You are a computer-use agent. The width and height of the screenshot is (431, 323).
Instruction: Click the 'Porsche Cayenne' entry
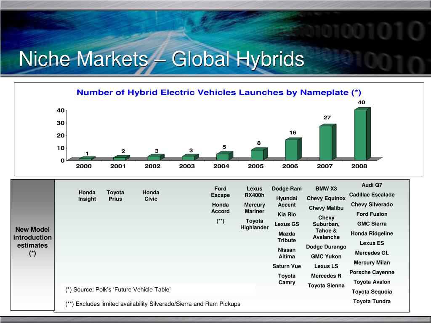tap(372, 272)
